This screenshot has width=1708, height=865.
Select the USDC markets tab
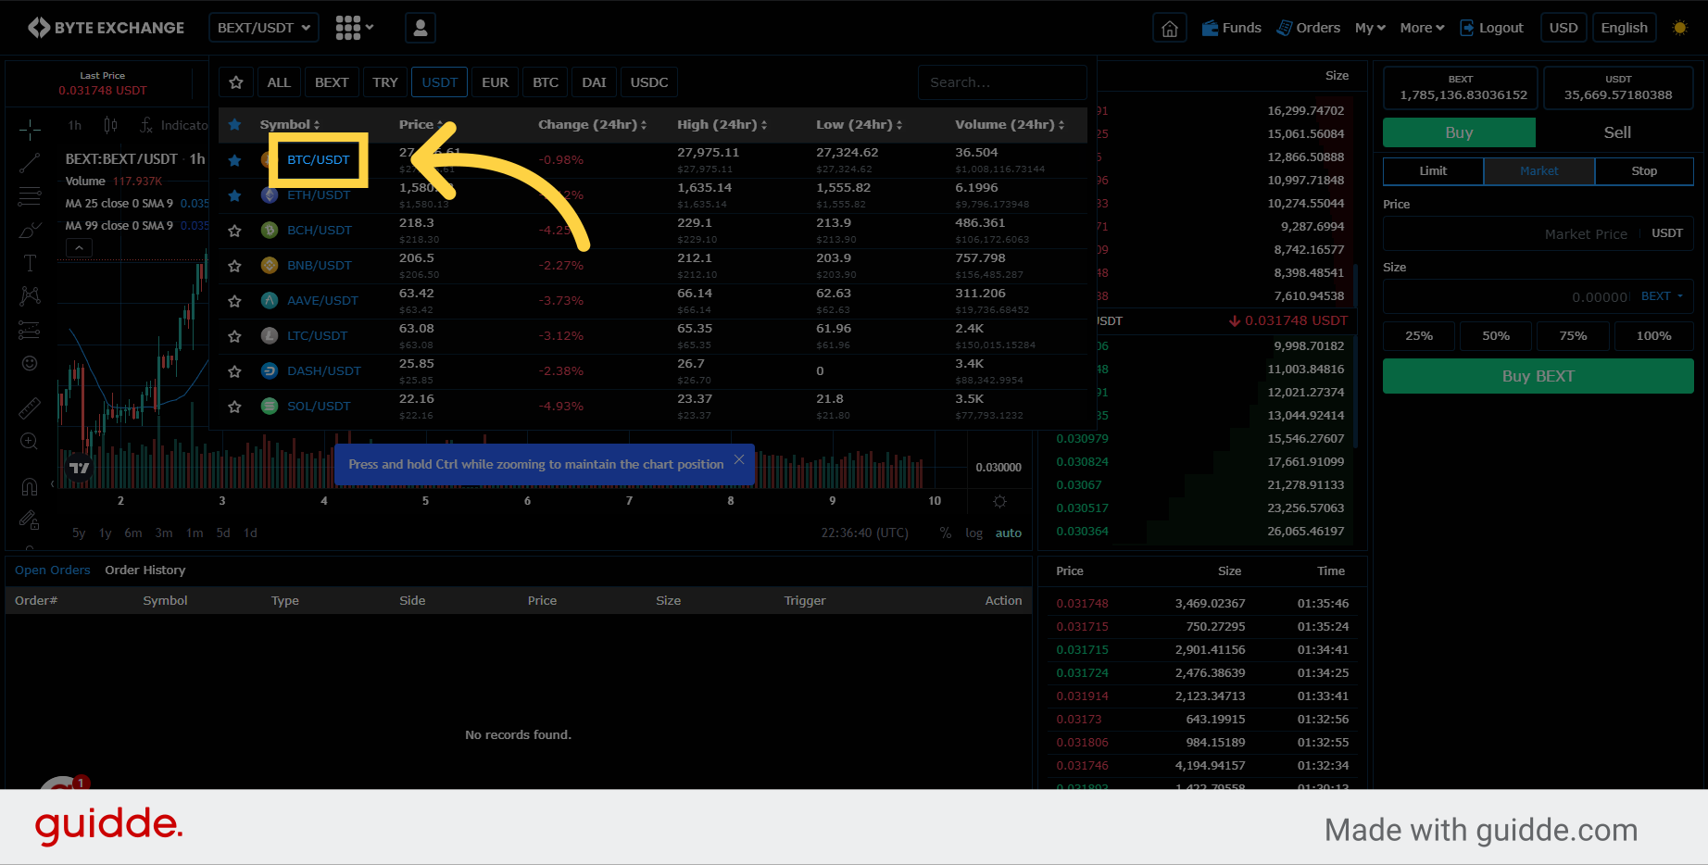(649, 82)
